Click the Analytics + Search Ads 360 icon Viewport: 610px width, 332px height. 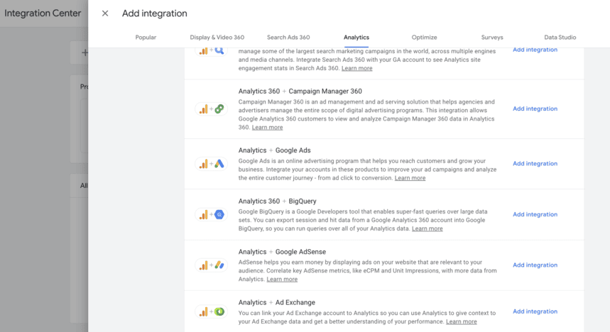click(211, 50)
